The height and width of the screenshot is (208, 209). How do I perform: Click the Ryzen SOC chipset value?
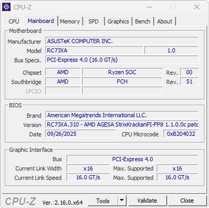point(122,72)
